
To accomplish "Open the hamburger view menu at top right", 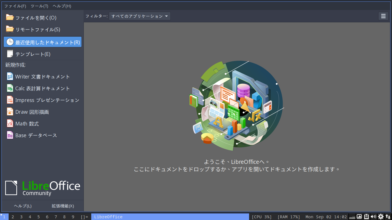I will (x=383, y=16).
